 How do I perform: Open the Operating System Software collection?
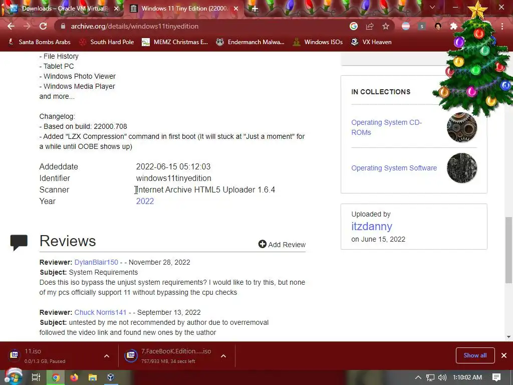tap(394, 168)
